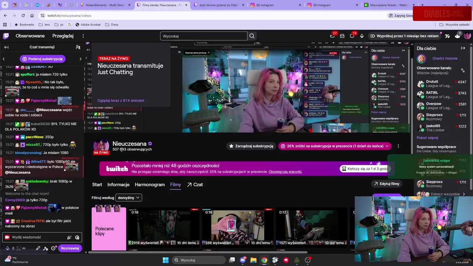Open the Bookmarks folder in the bookmarks bar

click(x=24, y=24)
